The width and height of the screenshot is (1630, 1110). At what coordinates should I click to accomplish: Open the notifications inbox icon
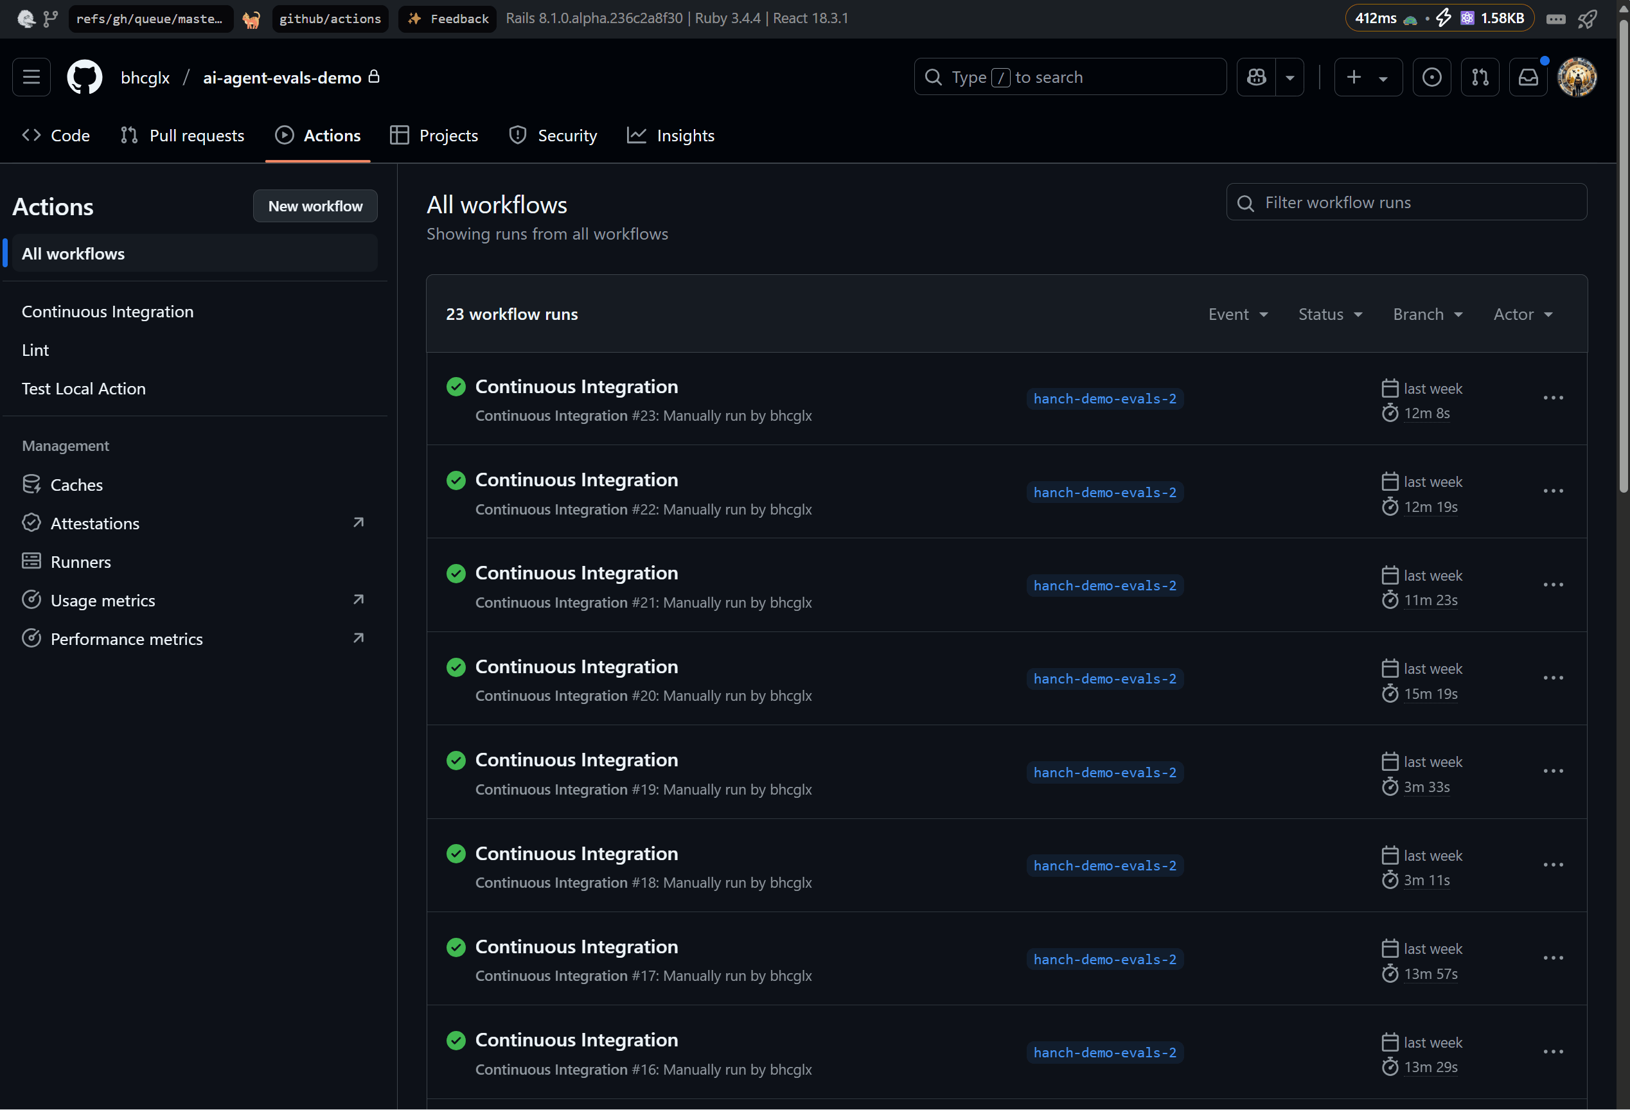pyautogui.click(x=1528, y=77)
